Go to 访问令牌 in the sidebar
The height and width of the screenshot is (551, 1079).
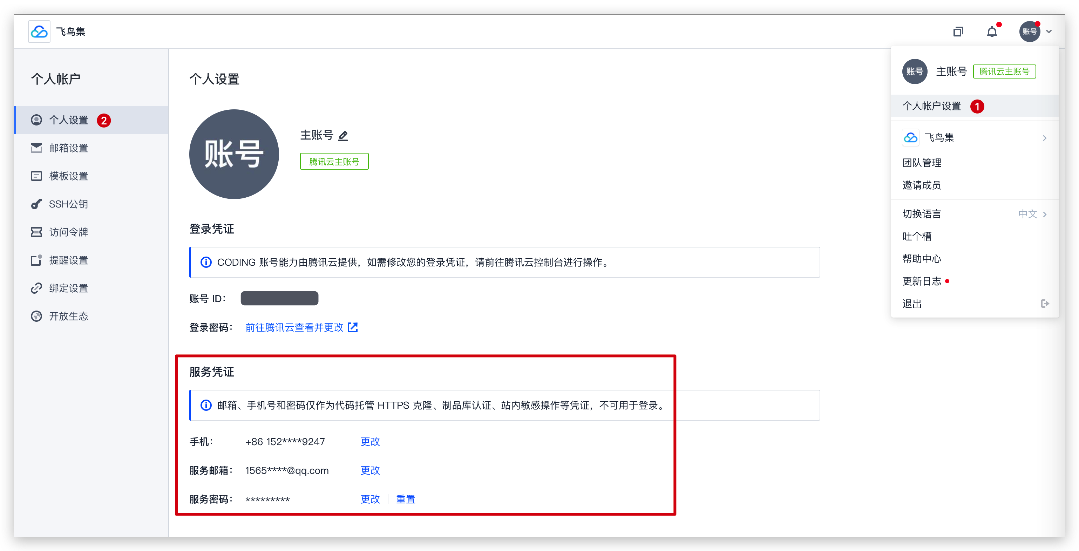(x=68, y=232)
